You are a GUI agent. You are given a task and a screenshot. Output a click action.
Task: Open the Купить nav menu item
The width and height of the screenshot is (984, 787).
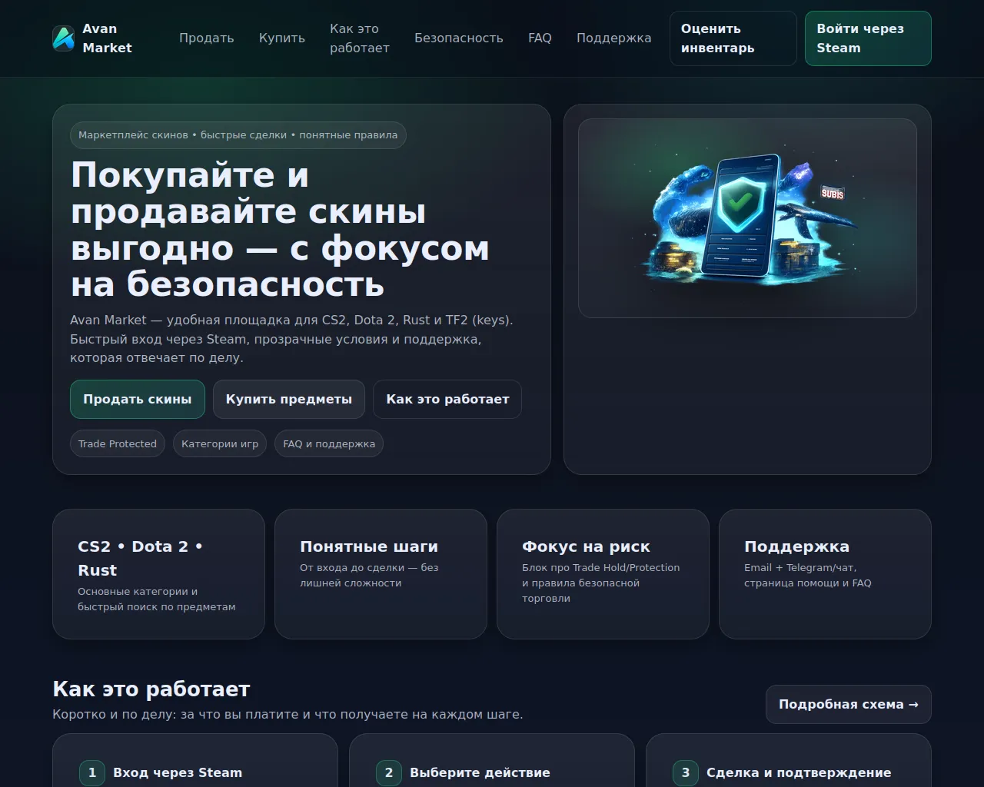(x=281, y=38)
